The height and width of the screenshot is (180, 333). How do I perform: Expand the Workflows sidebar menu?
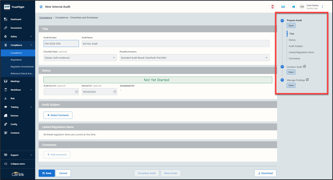17,90
